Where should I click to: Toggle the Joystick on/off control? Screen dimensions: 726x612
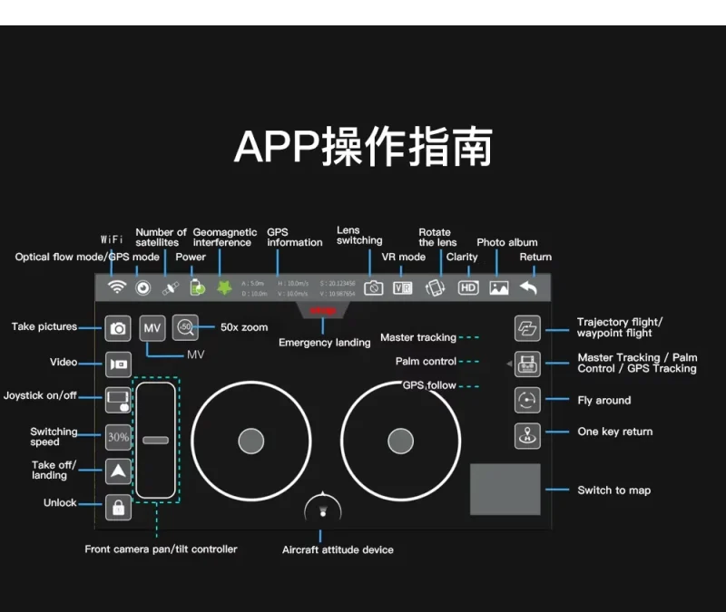pyautogui.click(x=118, y=400)
